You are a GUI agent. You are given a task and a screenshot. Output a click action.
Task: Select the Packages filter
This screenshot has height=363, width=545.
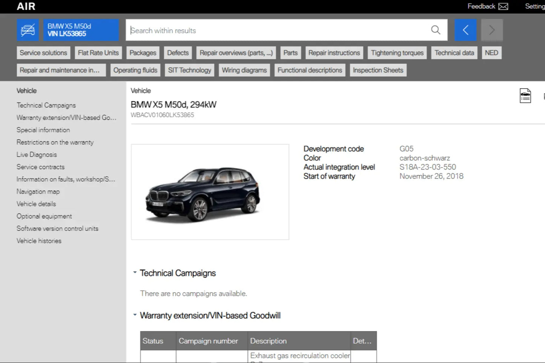(143, 53)
